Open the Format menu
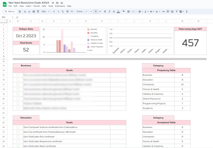This screenshot has height=148, width=213. click(x=36, y=6)
